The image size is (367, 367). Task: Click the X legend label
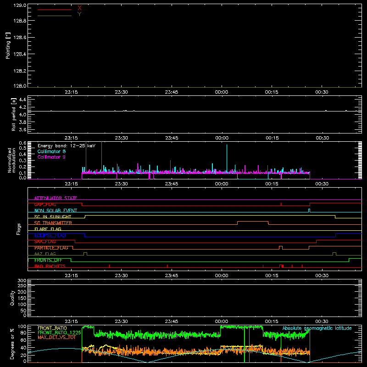[x=79, y=8]
